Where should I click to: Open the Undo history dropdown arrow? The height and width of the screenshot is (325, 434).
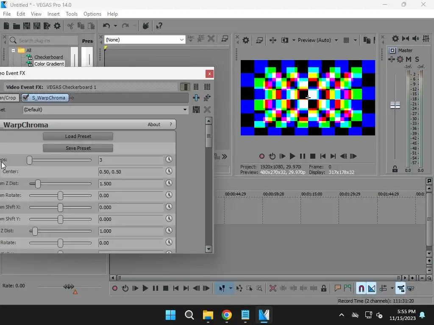point(115,26)
